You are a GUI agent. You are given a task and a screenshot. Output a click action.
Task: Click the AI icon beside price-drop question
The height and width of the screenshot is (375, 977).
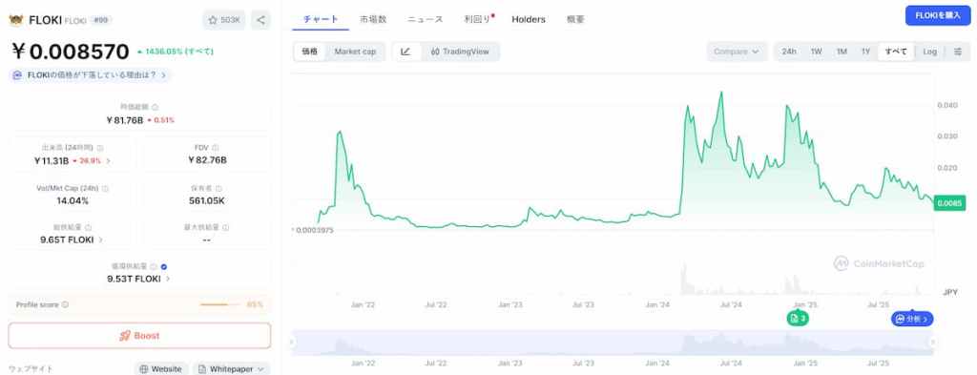17,74
